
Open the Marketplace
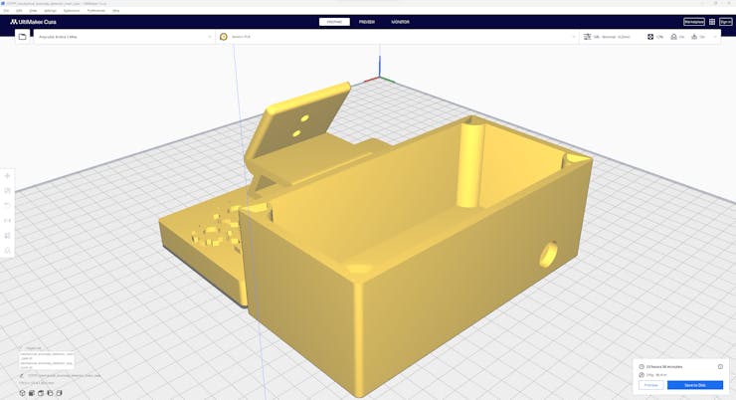pos(694,22)
